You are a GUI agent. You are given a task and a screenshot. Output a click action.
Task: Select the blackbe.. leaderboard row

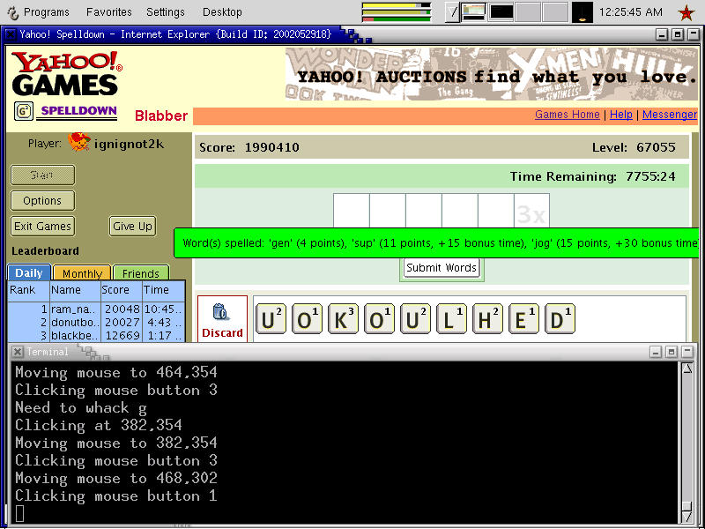point(96,336)
